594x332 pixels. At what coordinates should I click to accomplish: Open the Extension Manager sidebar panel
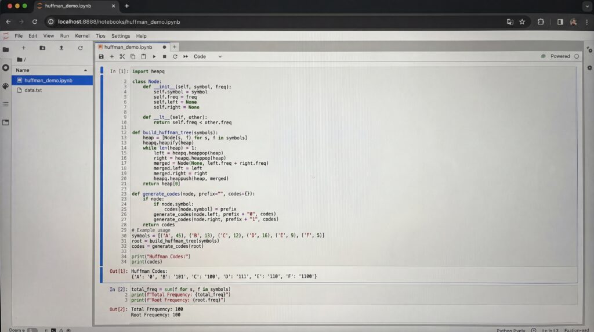click(x=6, y=122)
